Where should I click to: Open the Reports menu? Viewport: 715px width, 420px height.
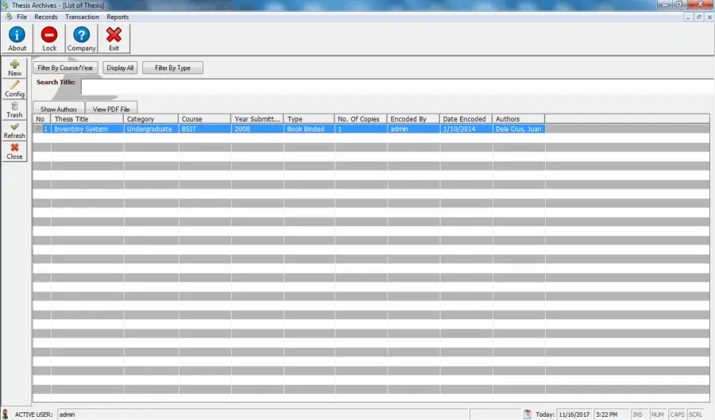[118, 17]
